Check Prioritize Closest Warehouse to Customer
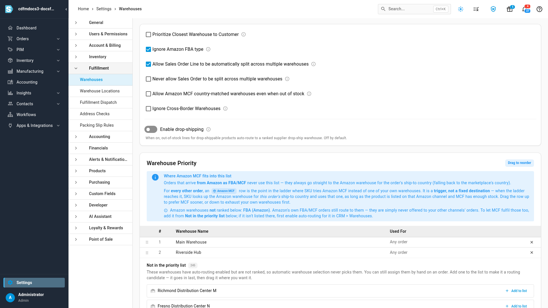 pyautogui.click(x=148, y=35)
